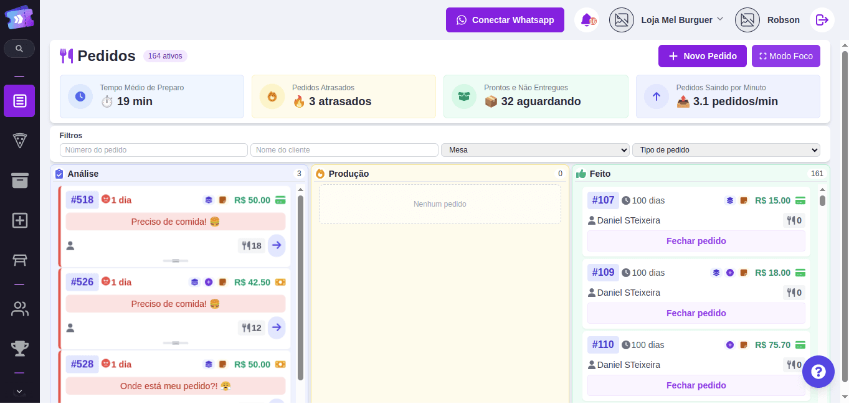Expand the chevron at the sidebar bottom

coord(19,391)
